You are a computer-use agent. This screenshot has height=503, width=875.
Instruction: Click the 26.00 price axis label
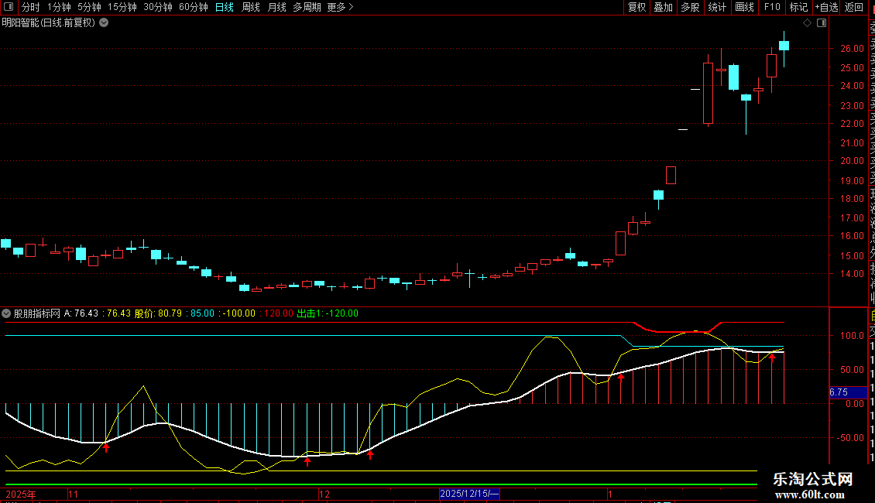(x=852, y=49)
